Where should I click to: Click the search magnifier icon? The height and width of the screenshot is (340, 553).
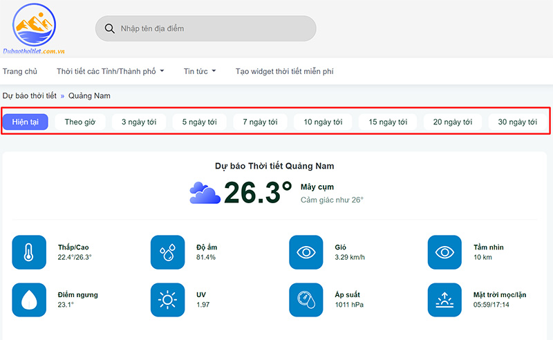click(109, 28)
